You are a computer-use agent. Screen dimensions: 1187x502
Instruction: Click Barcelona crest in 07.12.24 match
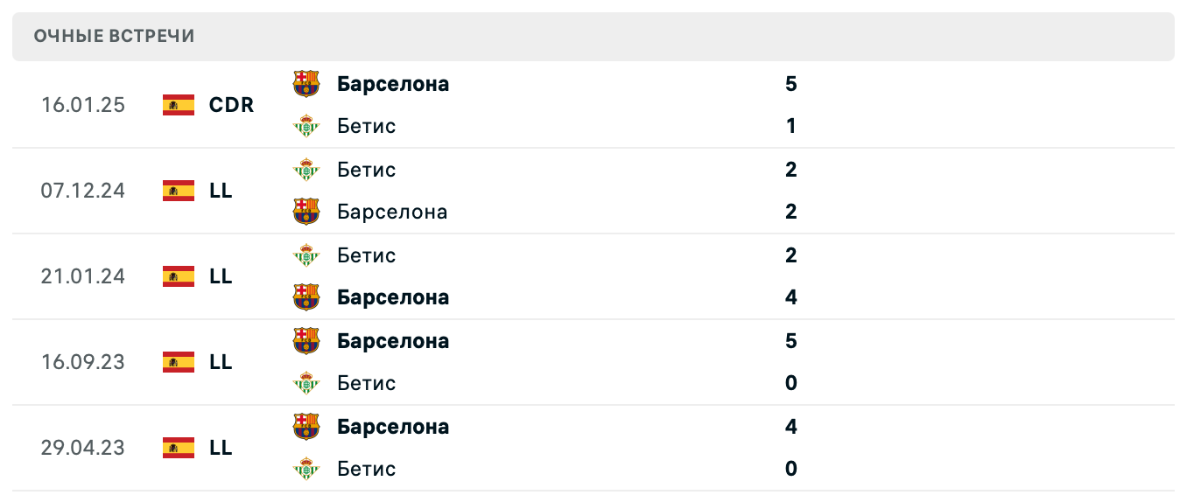pos(306,212)
